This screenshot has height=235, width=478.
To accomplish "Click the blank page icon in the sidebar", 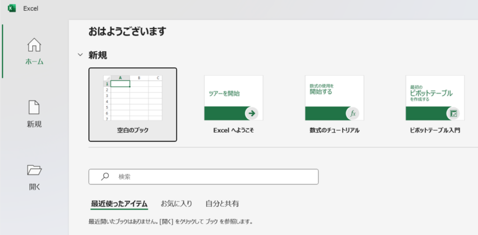I will (34, 107).
